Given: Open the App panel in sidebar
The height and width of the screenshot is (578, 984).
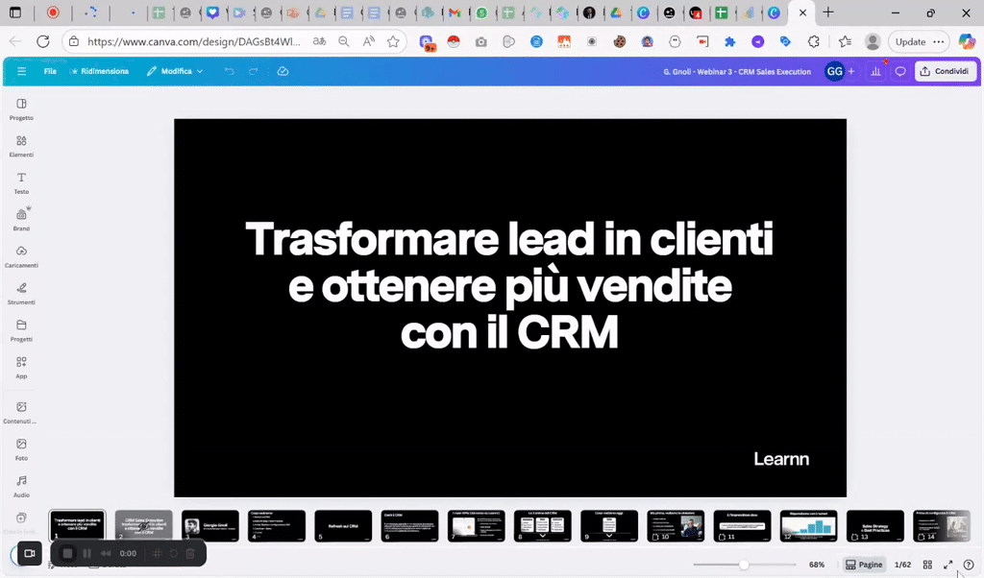Looking at the screenshot, I should [21, 368].
